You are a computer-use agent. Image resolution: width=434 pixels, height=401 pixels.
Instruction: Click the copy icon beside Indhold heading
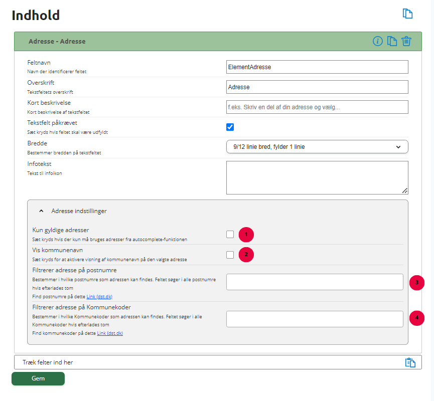[407, 14]
